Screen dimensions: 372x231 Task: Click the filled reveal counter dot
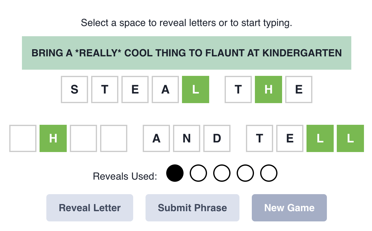(x=175, y=173)
